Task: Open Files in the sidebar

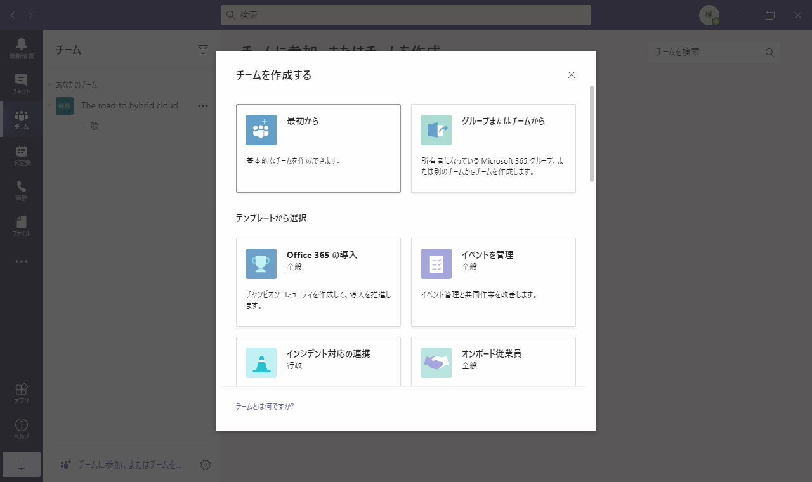Action: point(22,226)
